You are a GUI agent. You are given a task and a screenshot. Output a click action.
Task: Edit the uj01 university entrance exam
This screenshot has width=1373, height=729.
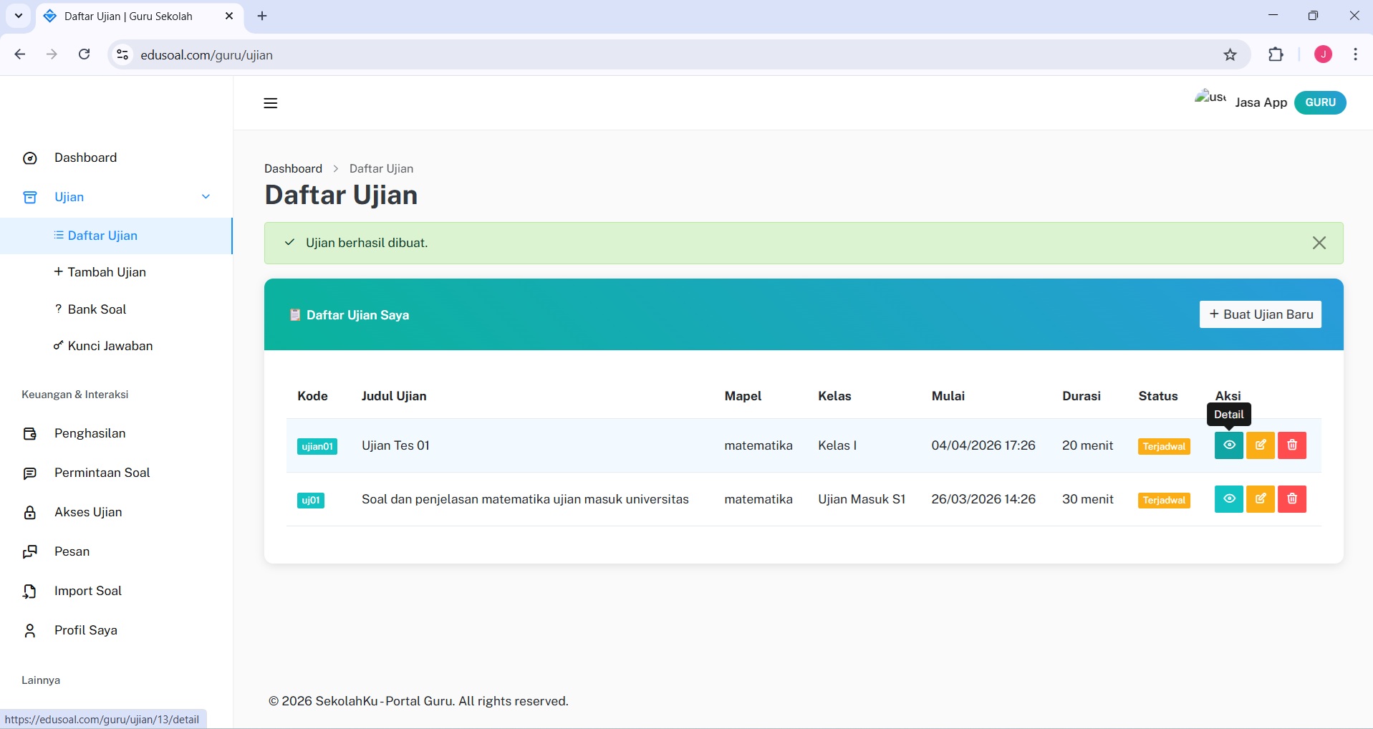(x=1260, y=499)
